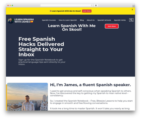Screen dimensions: 141x119
Task: Click the banner text Learn Spanish With Me On Skool!
Action: coord(66,11)
